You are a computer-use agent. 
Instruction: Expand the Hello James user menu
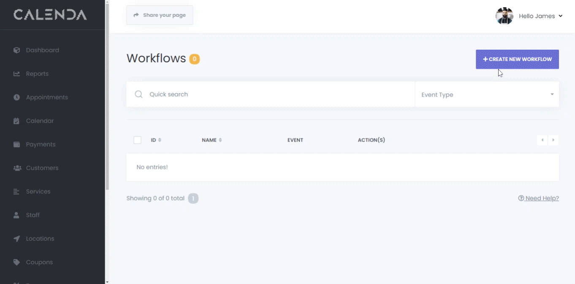[x=540, y=16]
